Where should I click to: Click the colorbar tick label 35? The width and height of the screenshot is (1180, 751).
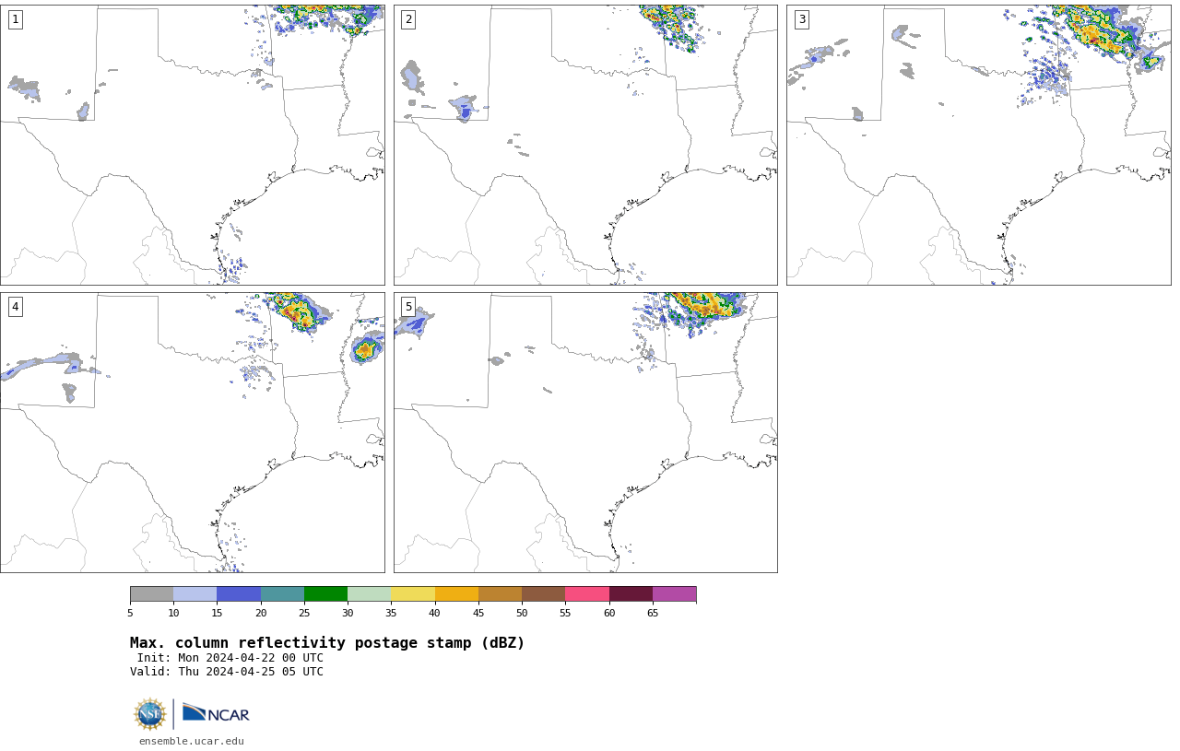391,613
